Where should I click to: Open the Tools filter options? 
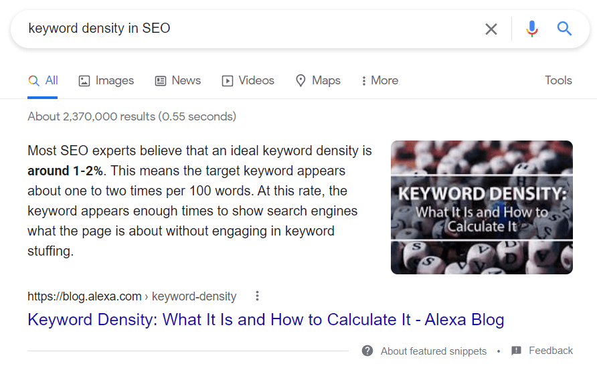[558, 80]
